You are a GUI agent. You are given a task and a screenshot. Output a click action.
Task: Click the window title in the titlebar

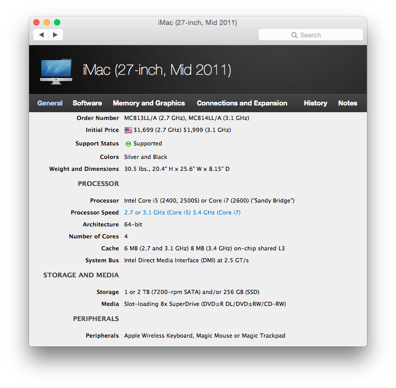pos(197,23)
